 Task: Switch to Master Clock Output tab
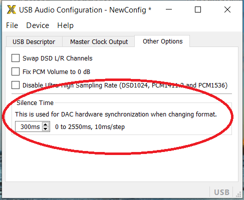coord(99,41)
